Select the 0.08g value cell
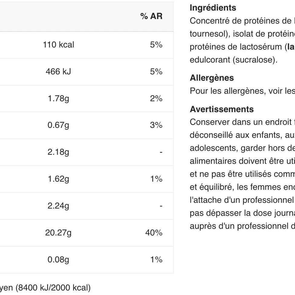 (58, 260)
